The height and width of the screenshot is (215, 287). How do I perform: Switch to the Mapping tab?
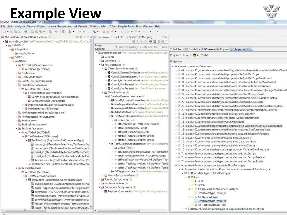coord(145,37)
